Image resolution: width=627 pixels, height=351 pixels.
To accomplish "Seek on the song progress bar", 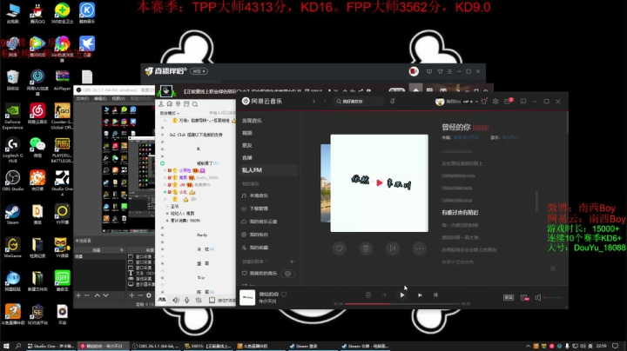I will click(402, 304).
